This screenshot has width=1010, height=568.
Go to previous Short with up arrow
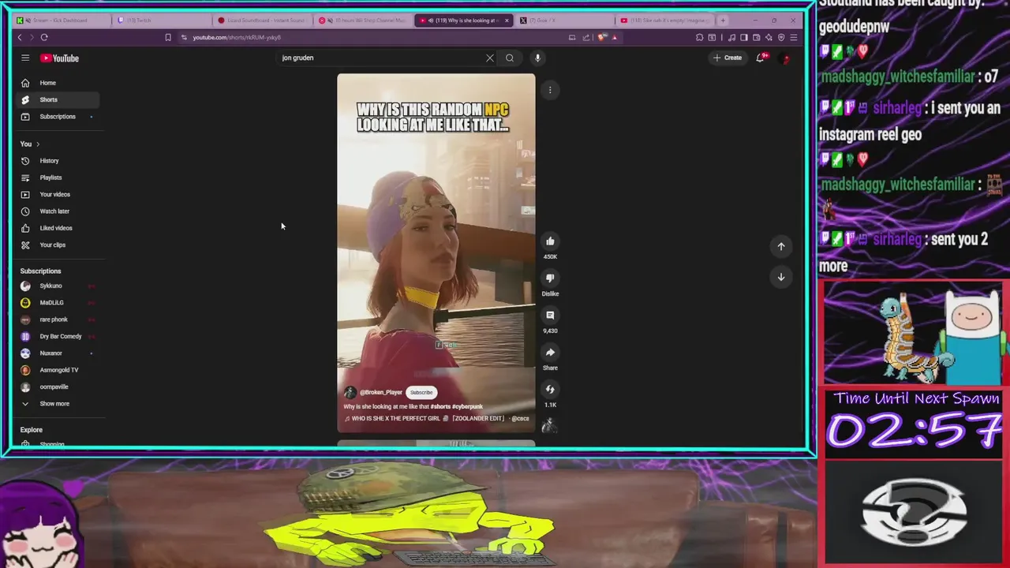(781, 246)
